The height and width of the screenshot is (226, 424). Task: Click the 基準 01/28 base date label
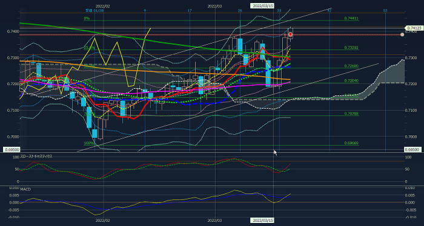(x=94, y=10)
